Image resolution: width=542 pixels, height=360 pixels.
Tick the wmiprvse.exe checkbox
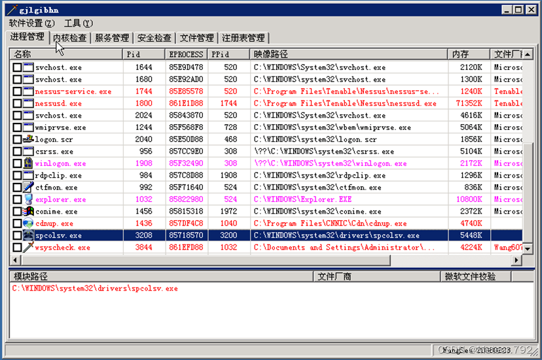click(x=17, y=127)
